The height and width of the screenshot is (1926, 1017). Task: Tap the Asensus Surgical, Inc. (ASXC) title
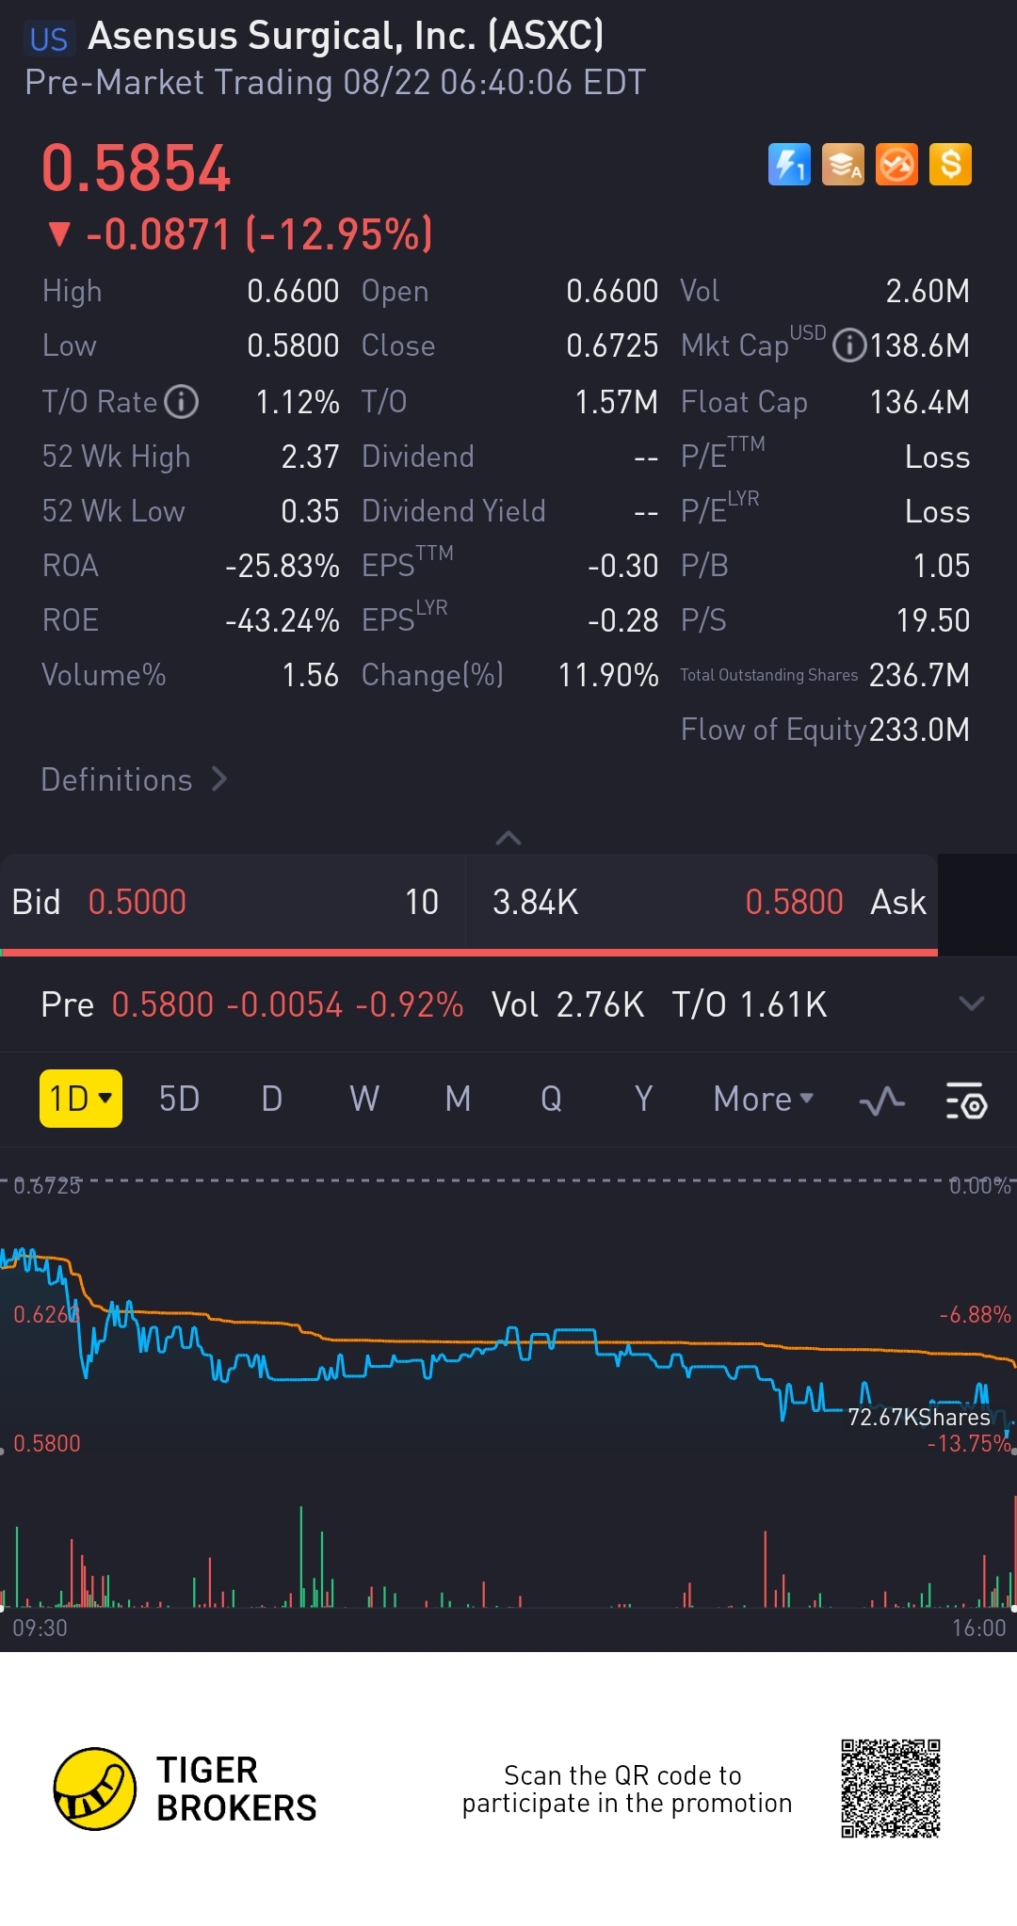(346, 36)
